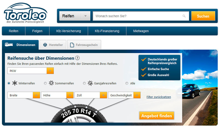Click the Wonach suchen Sie search field
Image resolution: width=219 pixels, height=128 pixels.
coord(137,16)
